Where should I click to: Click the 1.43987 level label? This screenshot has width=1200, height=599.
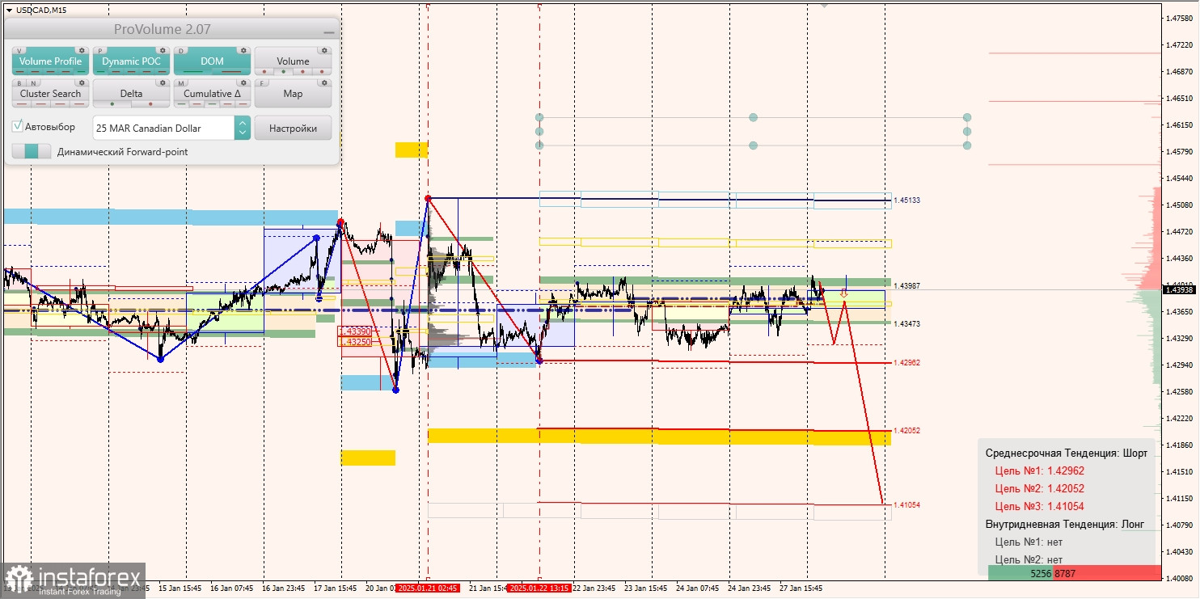(906, 286)
